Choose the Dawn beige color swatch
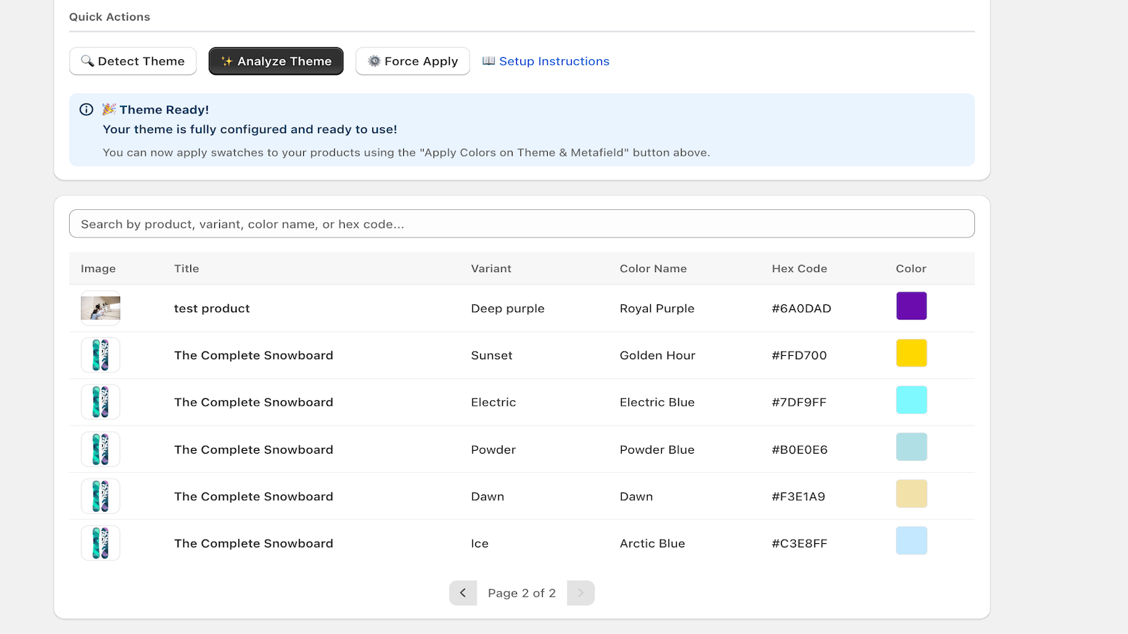 pos(912,494)
